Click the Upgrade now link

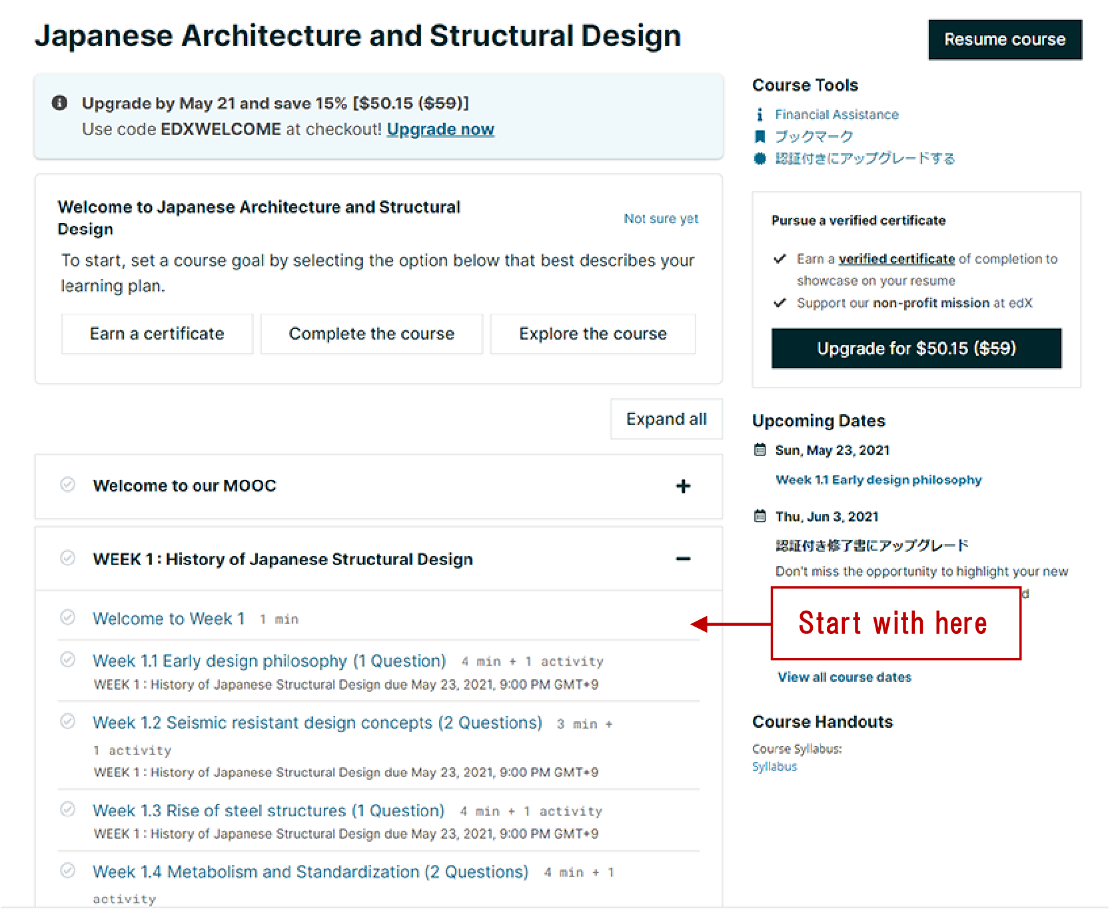[x=440, y=129]
